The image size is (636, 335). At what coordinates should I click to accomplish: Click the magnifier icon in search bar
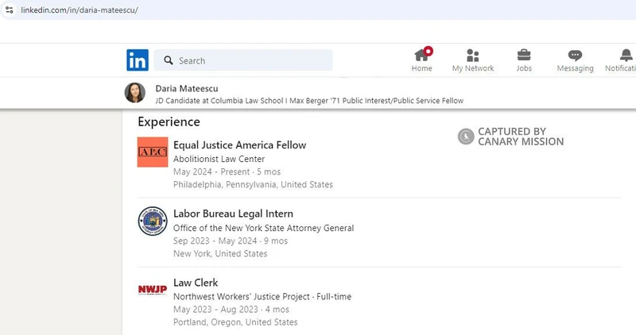(169, 60)
